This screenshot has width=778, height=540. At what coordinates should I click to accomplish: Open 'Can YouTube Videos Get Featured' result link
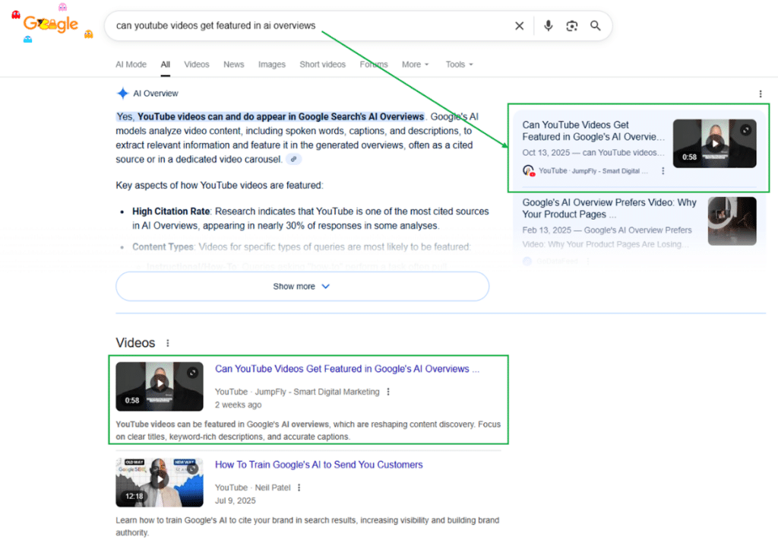[x=346, y=369]
